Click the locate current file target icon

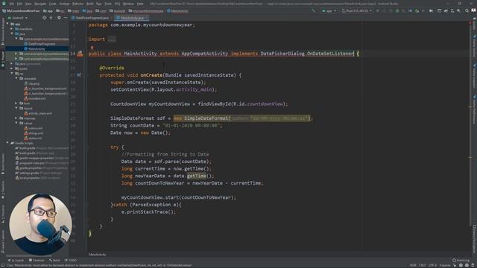(x=45, y=18)
